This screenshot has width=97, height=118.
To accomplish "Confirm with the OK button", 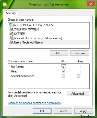I will click(42, 111).
